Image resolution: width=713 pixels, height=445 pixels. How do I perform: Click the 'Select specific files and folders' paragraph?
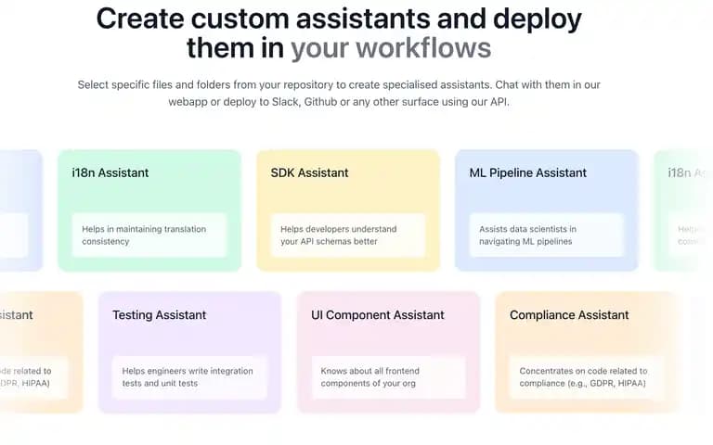point(339,93)
